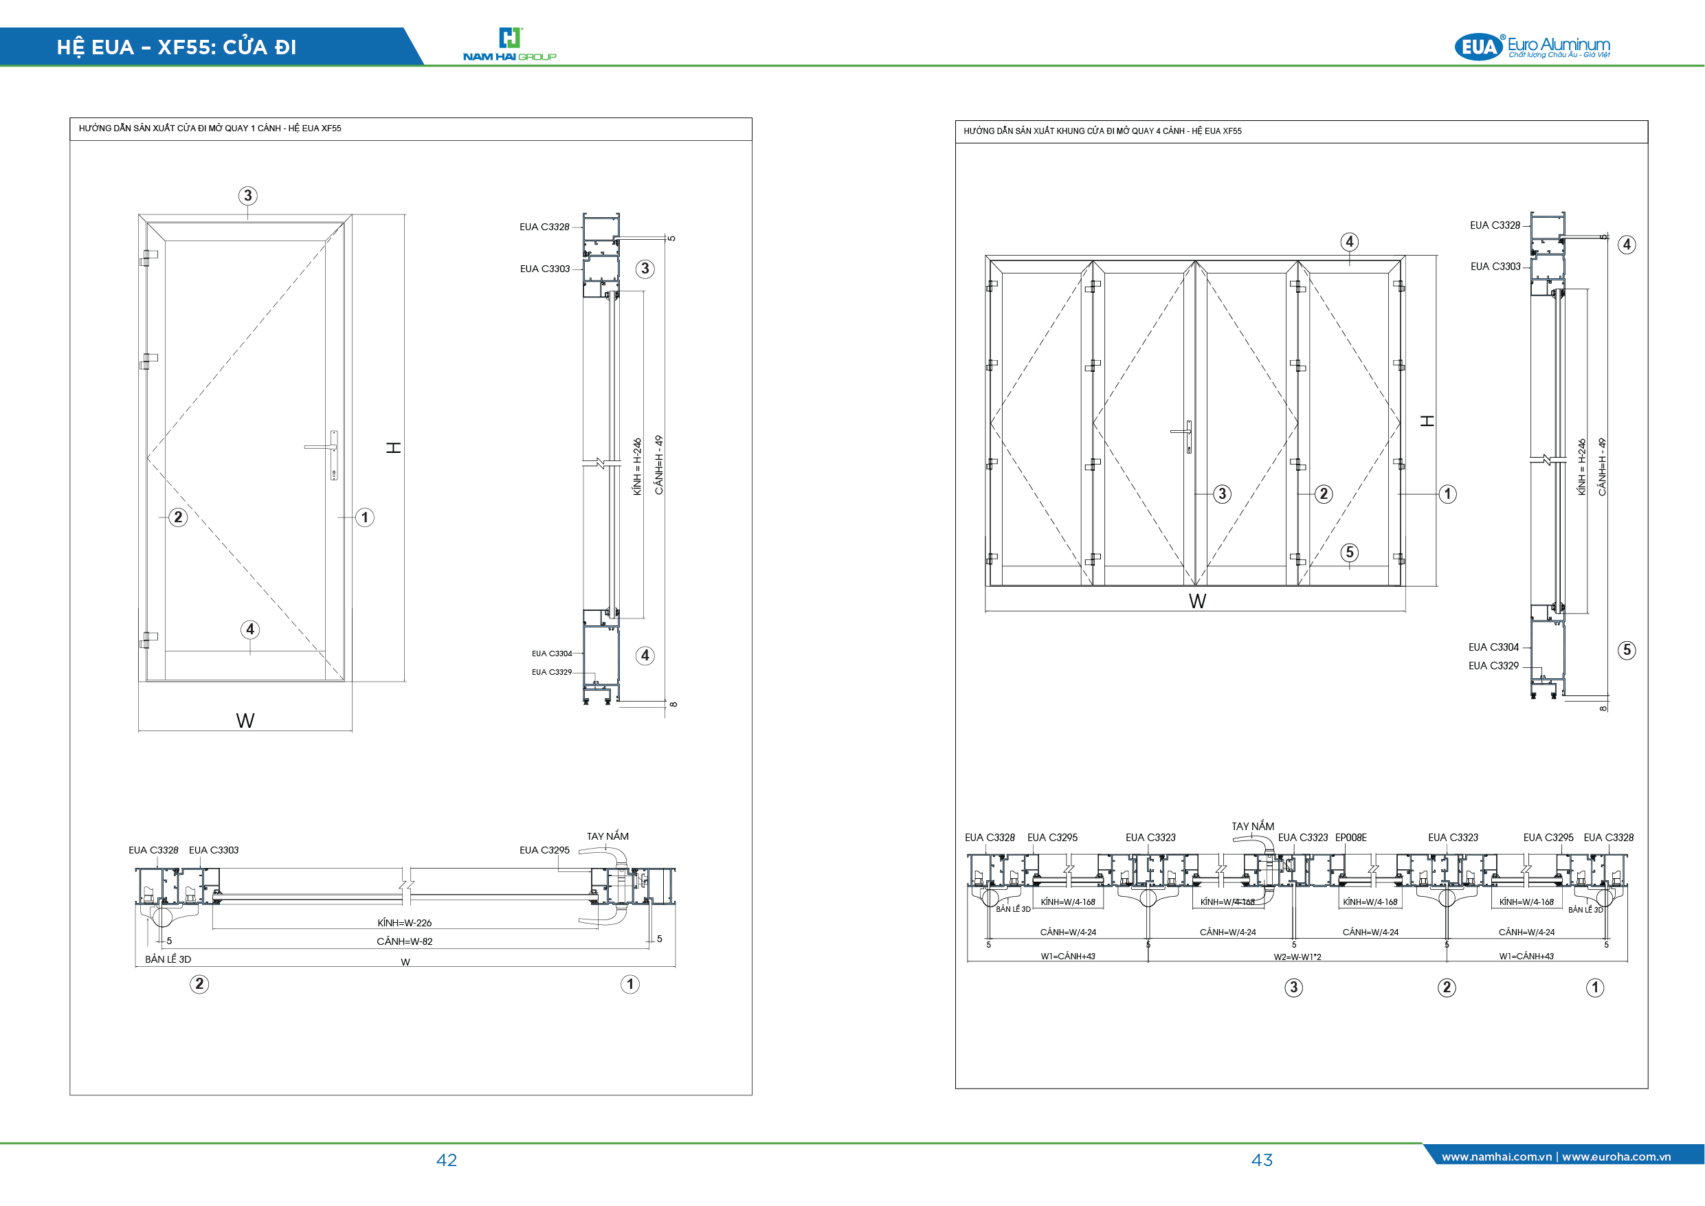Click the "TAY NẮM" label on page 43
This screenshot has width=1705, height=1206.
(1253, 827)
